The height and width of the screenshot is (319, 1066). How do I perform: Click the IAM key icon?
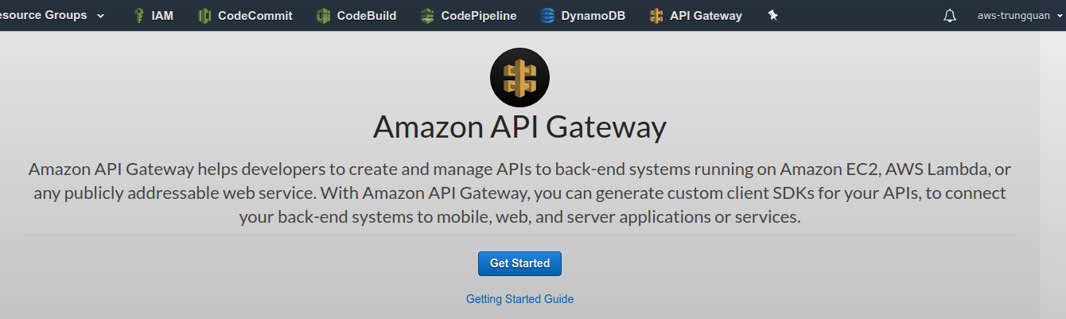pos(139,15)
